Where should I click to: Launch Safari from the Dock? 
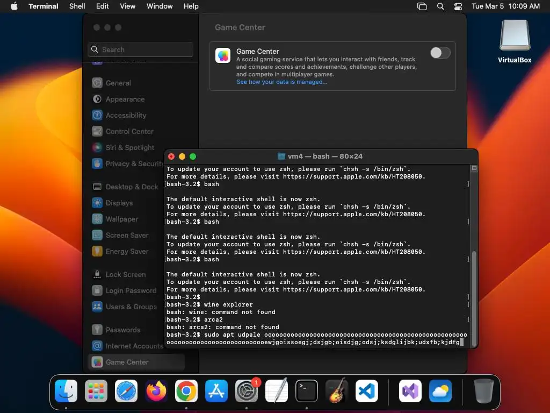(x=126, y=391)
